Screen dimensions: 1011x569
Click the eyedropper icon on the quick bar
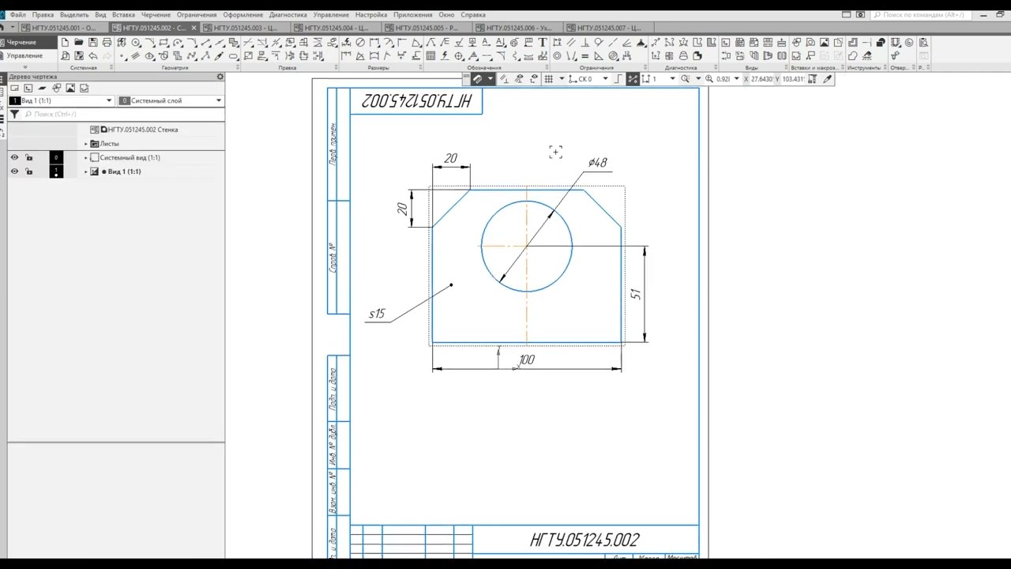(827, 79)
